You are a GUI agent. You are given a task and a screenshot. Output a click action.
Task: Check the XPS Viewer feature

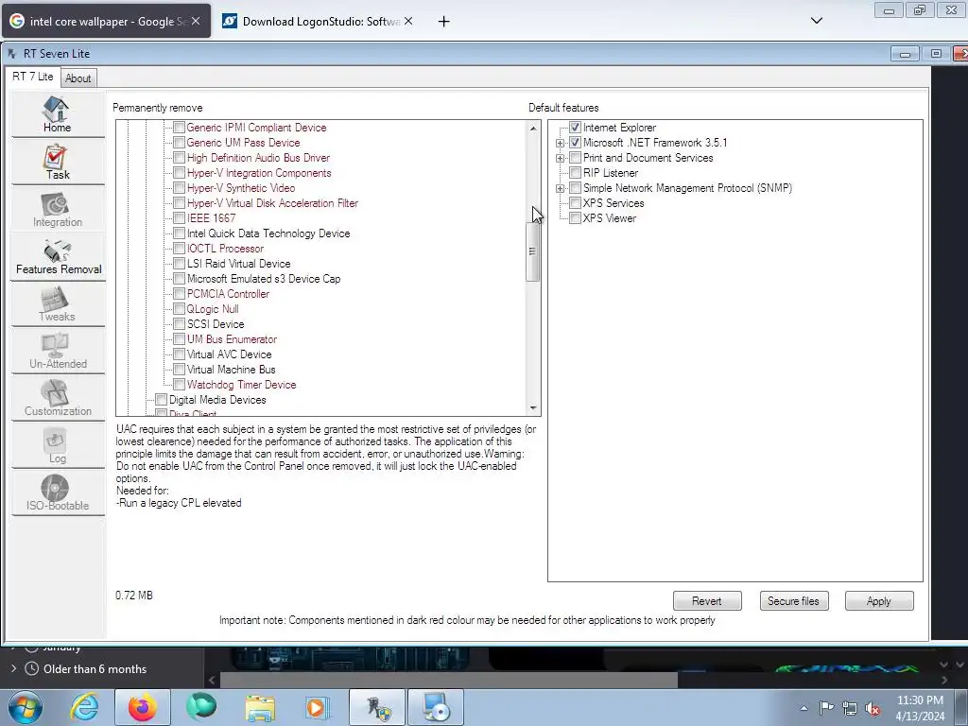point(575,218)
